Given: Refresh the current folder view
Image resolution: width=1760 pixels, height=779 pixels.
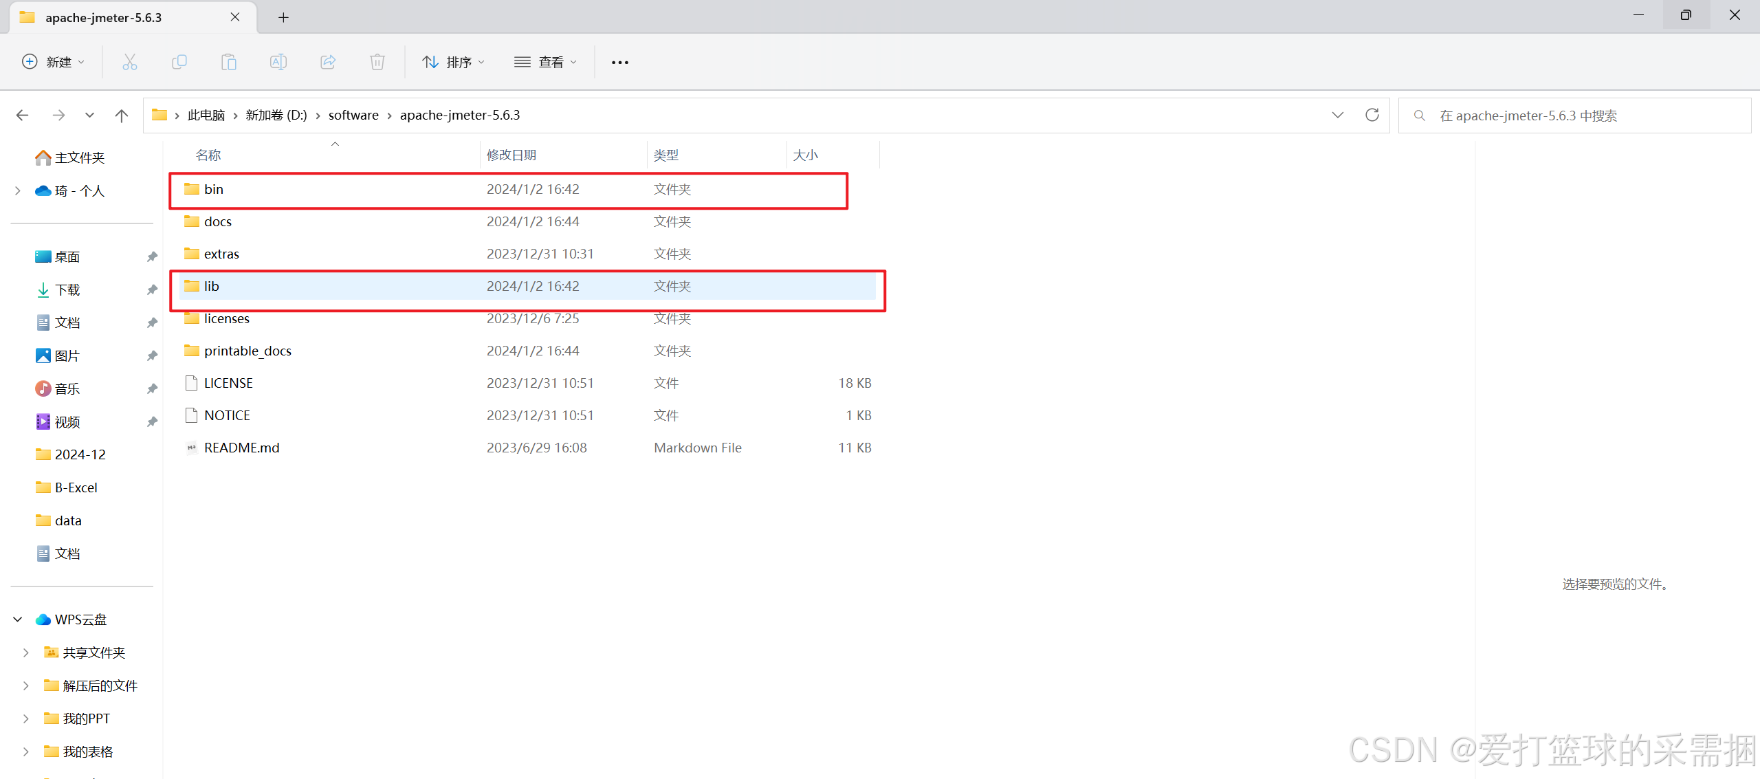Looking at the screenshot, I should coord(1372,115).
